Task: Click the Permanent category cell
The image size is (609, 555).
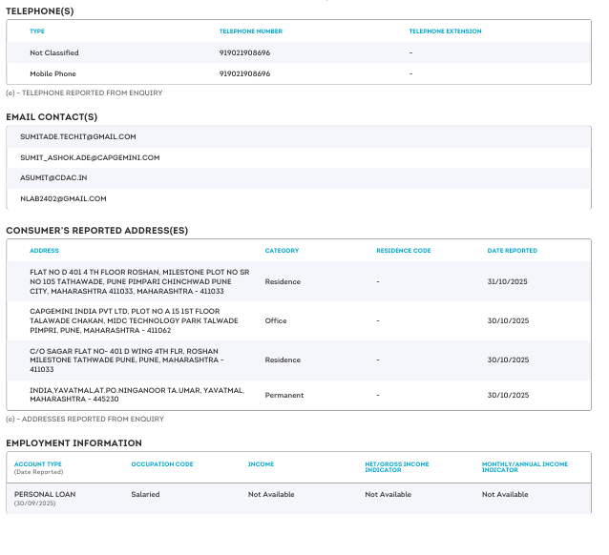Action: [x=283, y=395]
